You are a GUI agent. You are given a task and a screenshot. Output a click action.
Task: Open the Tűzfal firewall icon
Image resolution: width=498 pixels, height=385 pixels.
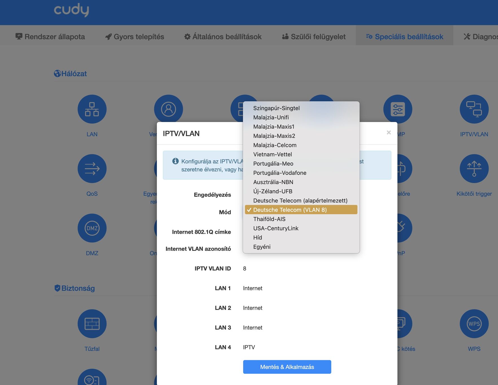[x=92, y=324]
